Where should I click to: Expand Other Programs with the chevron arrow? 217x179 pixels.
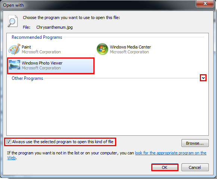(203, 78)
